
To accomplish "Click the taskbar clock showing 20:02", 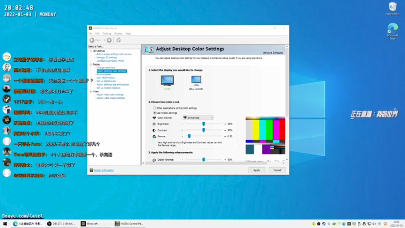I will (396, 223).
